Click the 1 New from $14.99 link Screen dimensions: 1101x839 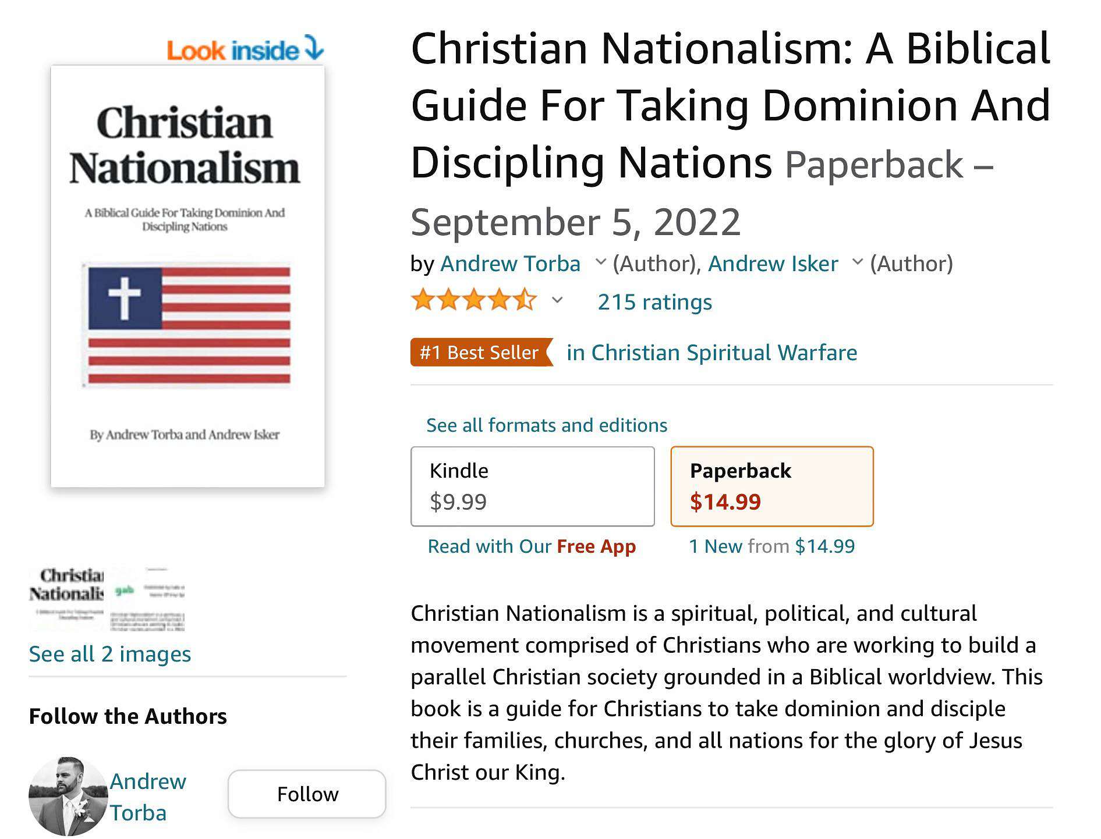coord(771,546)
